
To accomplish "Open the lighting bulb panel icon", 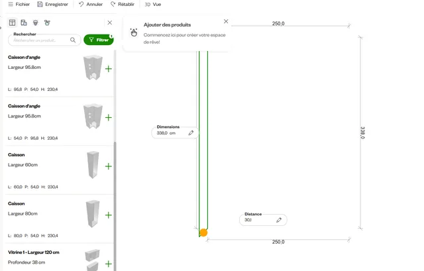I will [35, 23].
